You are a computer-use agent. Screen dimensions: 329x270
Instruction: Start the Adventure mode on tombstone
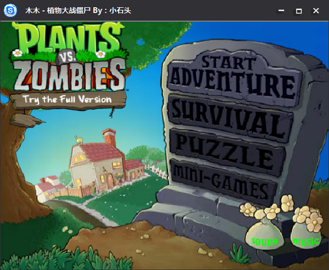[x=234, y=78]
